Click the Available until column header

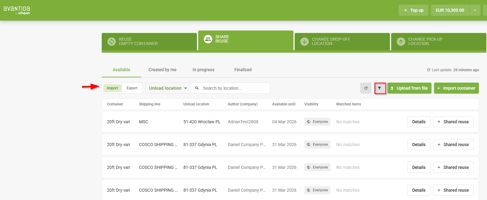pyautogui.click(x=284, y=104)
